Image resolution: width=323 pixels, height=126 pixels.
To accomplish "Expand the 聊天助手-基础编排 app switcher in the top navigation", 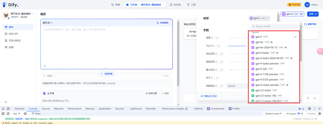I will (152, 5).
